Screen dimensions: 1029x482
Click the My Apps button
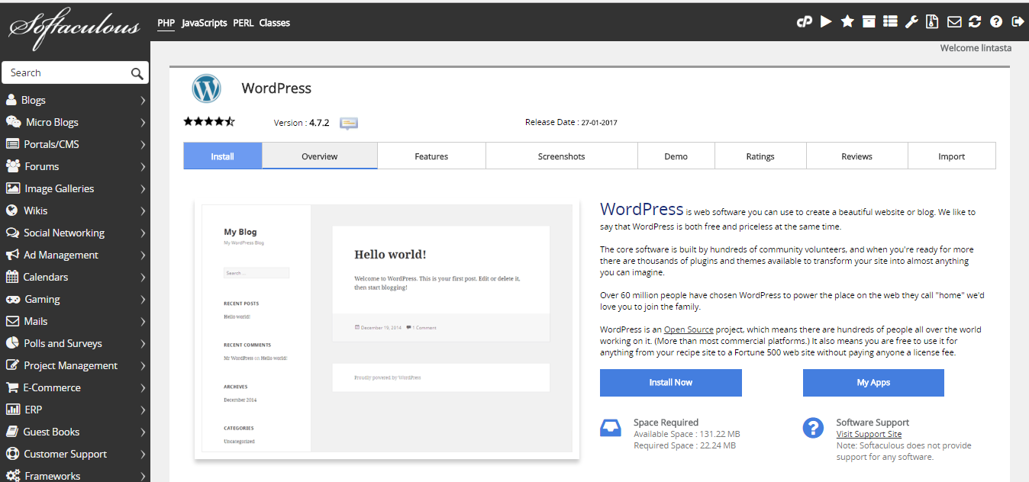click(873, 383)
